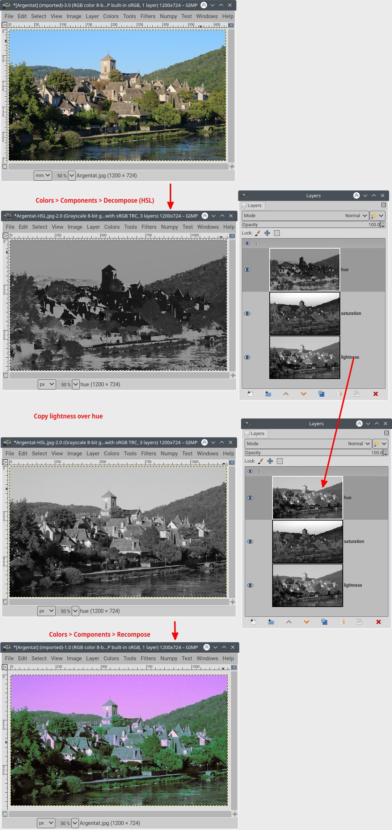Open Mode dropdown in upper Layers dialog
Image resolution: width=392 pixels, height=830 pixels.
pyautogui.click(x=305, y=216)
